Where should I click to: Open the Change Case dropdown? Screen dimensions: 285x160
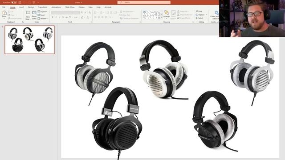(76, 17)
